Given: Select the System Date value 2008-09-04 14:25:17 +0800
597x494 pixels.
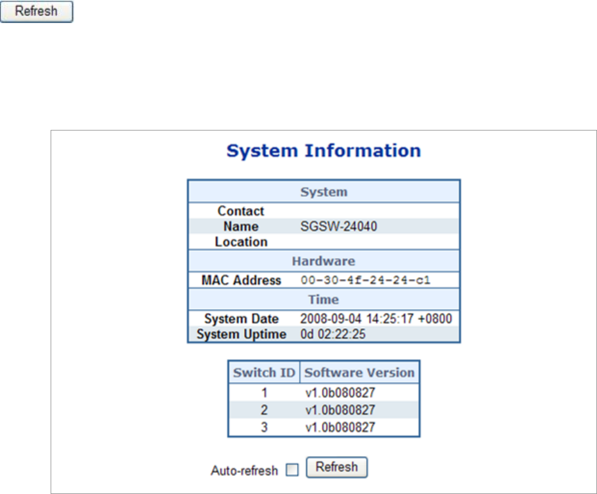Looking at the screenshot, I should click(376, 318).
